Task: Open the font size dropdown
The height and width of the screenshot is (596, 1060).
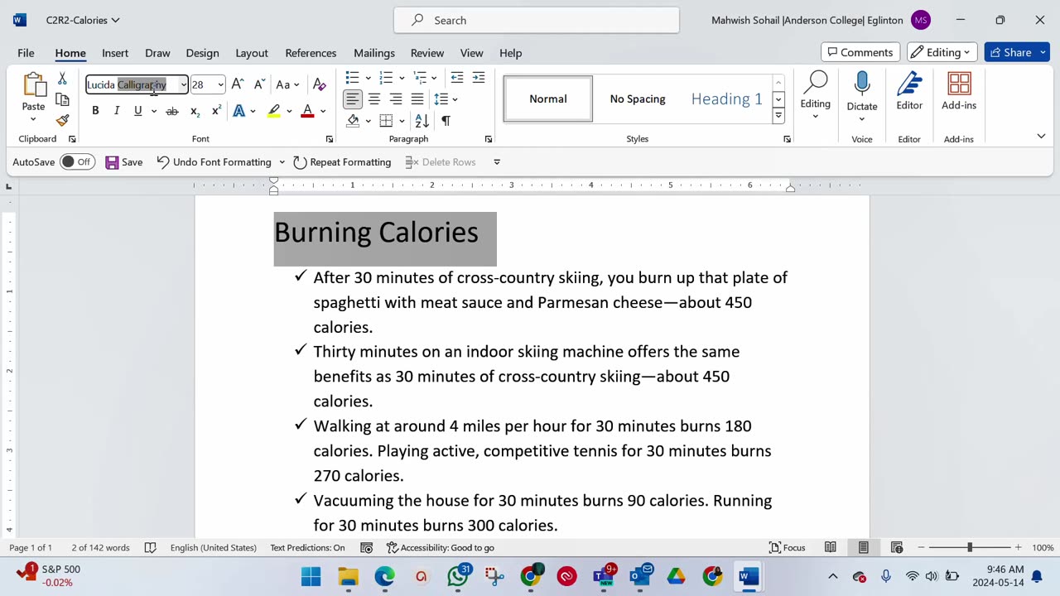Action: [x=220, y=84]
